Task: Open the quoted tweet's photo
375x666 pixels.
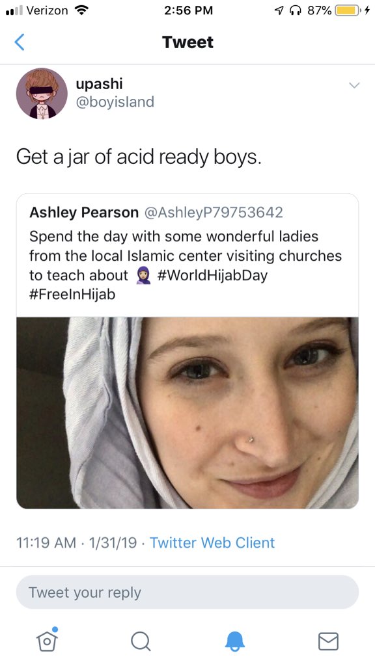Action: point(187,413)
